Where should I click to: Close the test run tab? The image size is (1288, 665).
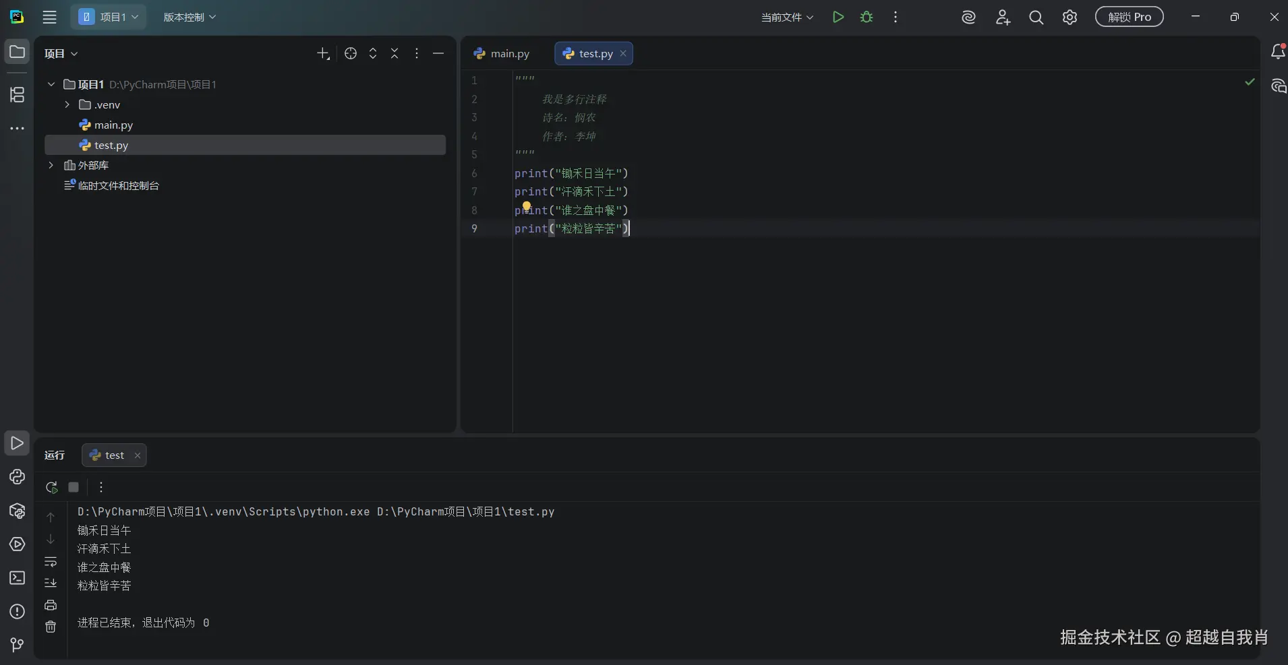[138, 455]
